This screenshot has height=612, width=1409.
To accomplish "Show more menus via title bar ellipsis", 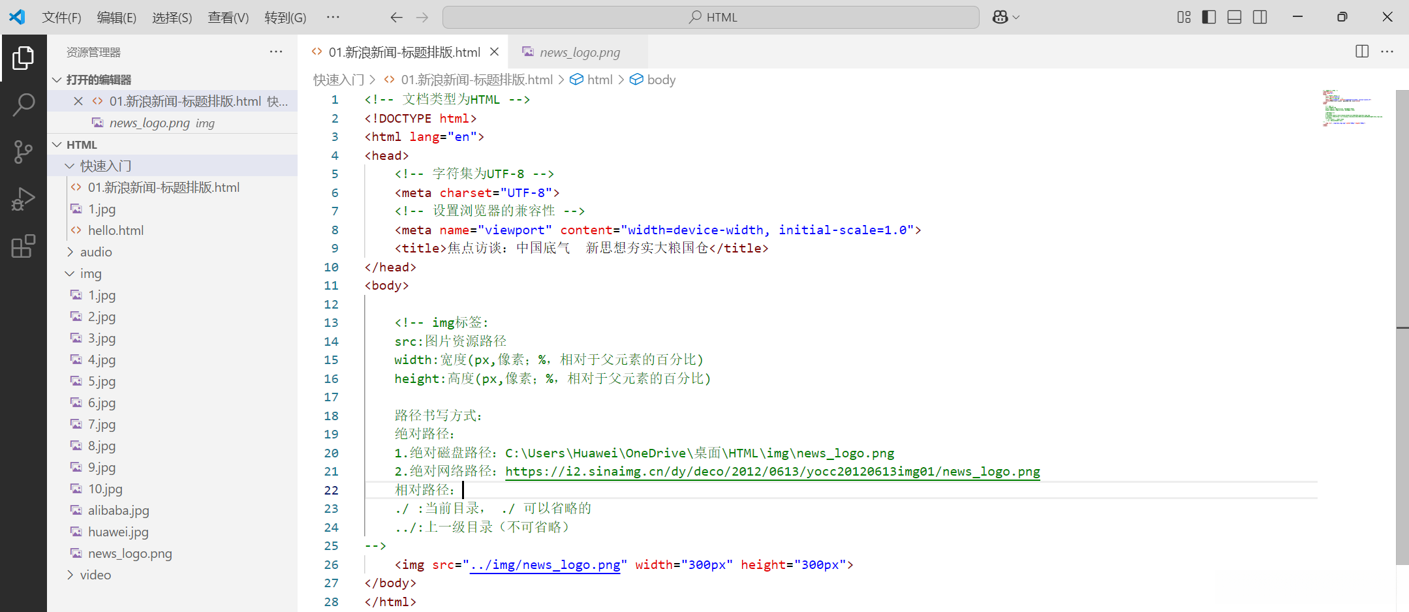I will 333,18.
